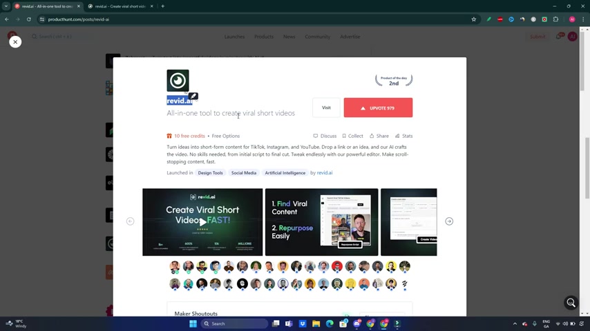Share the product

point(379,136)
